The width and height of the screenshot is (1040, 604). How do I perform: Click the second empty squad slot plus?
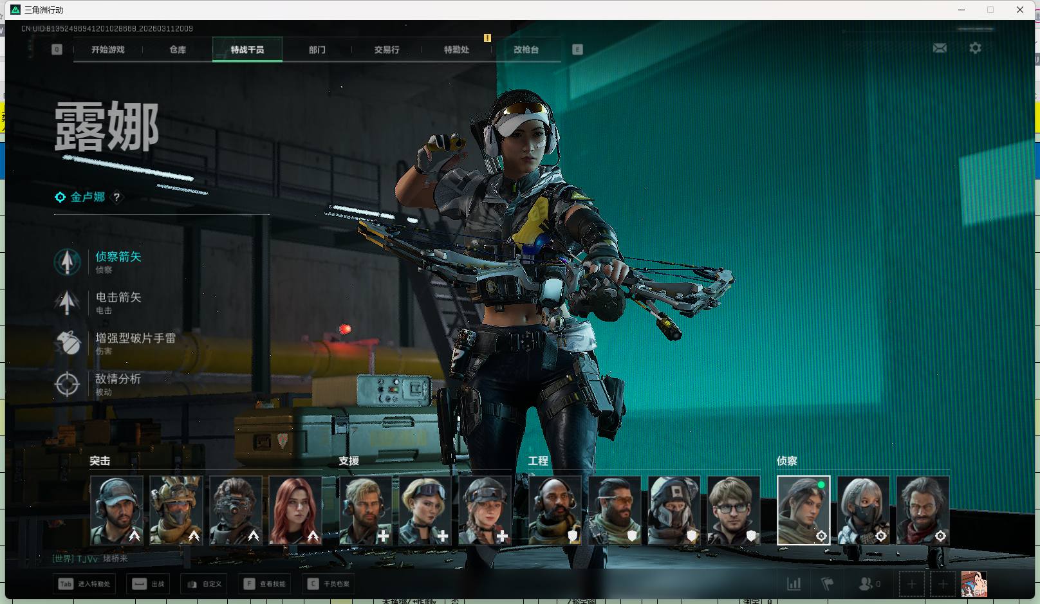tap(943, 584)
